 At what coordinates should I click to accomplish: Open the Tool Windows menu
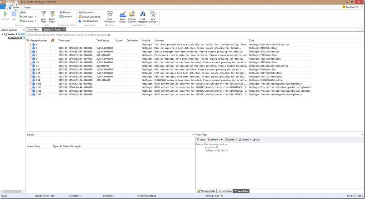pyautogui.click(x=110, y=17)
